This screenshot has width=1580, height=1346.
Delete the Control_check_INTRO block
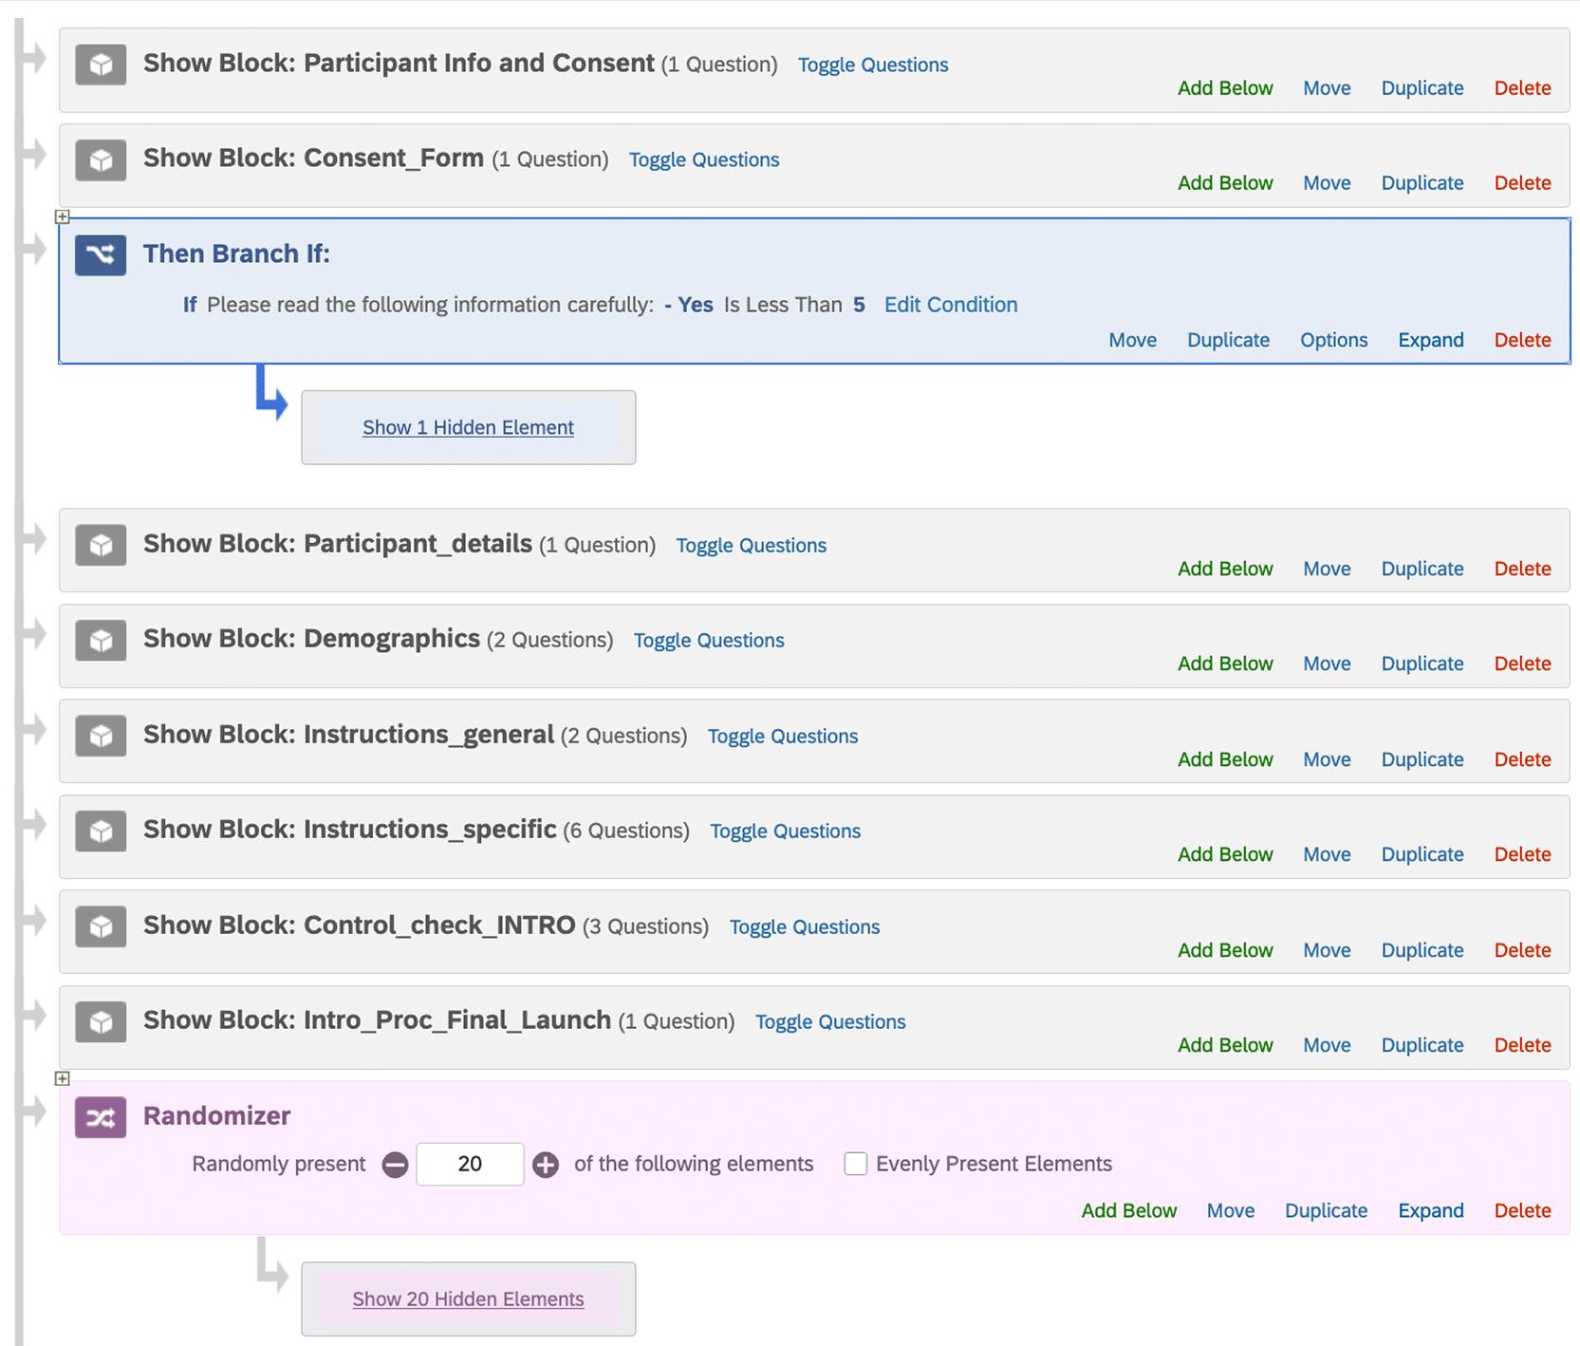(x=1522, y=950)
